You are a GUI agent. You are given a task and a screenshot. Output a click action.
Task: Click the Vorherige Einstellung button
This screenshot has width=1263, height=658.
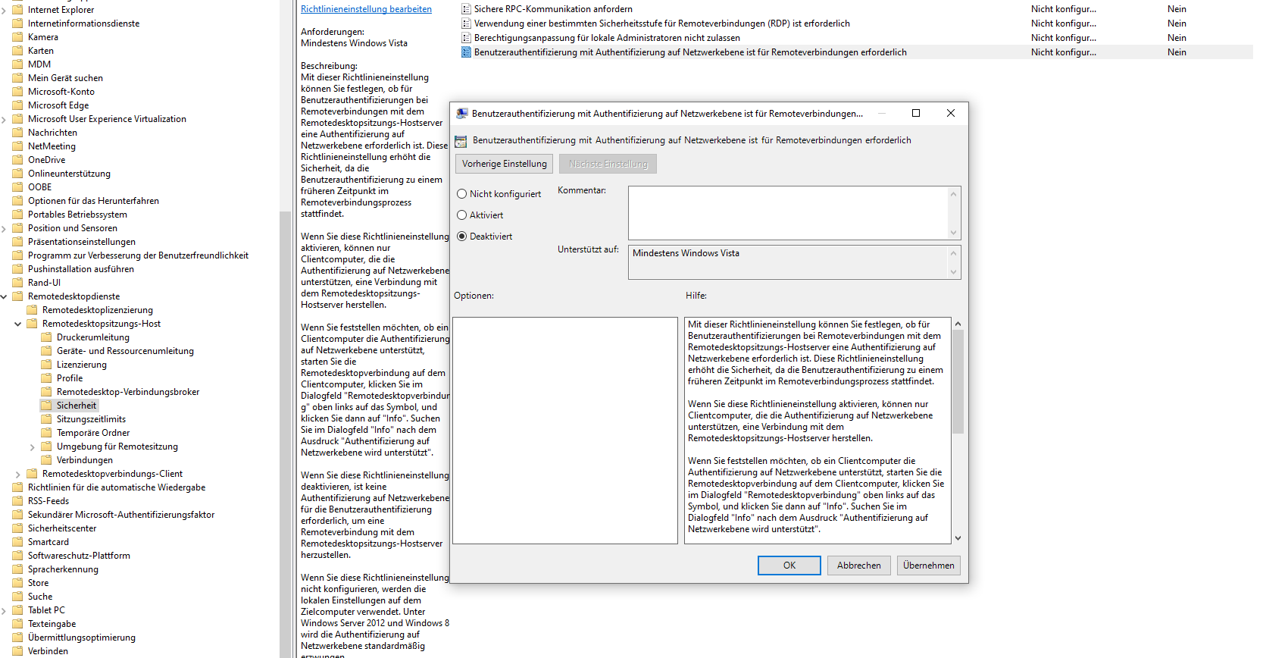point(504,164)
